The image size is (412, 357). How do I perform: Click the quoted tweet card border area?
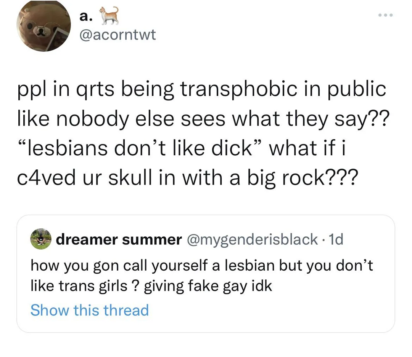[x=206, y=274]
